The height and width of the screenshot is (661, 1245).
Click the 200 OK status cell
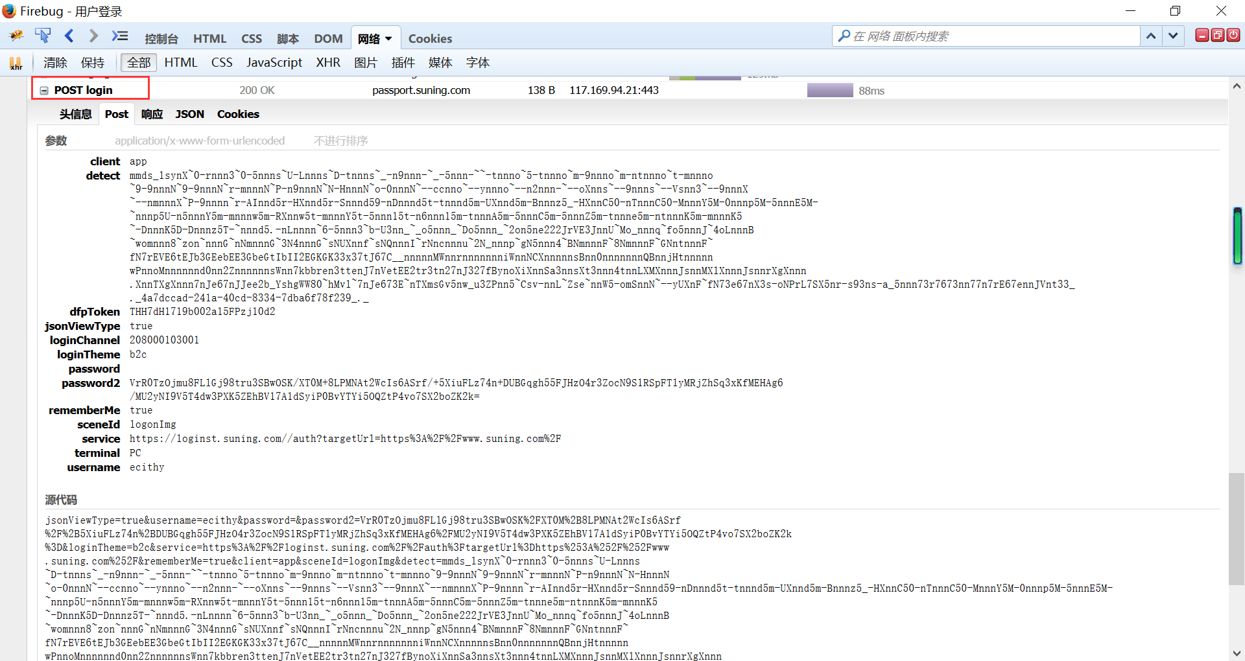257,90
